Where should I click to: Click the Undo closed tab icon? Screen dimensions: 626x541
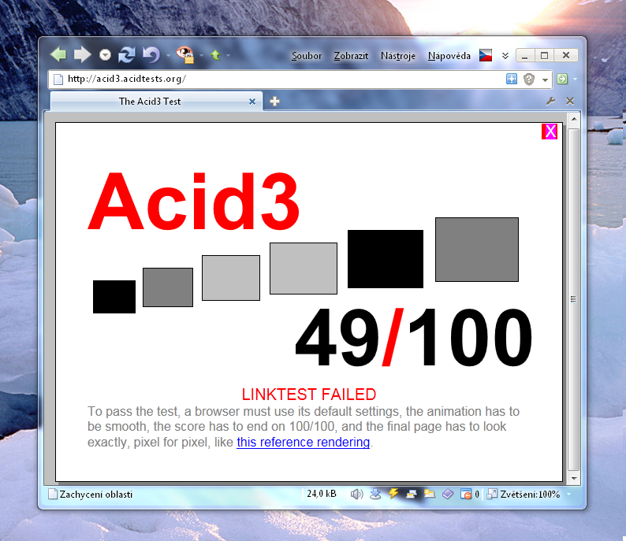coord(150,54)
